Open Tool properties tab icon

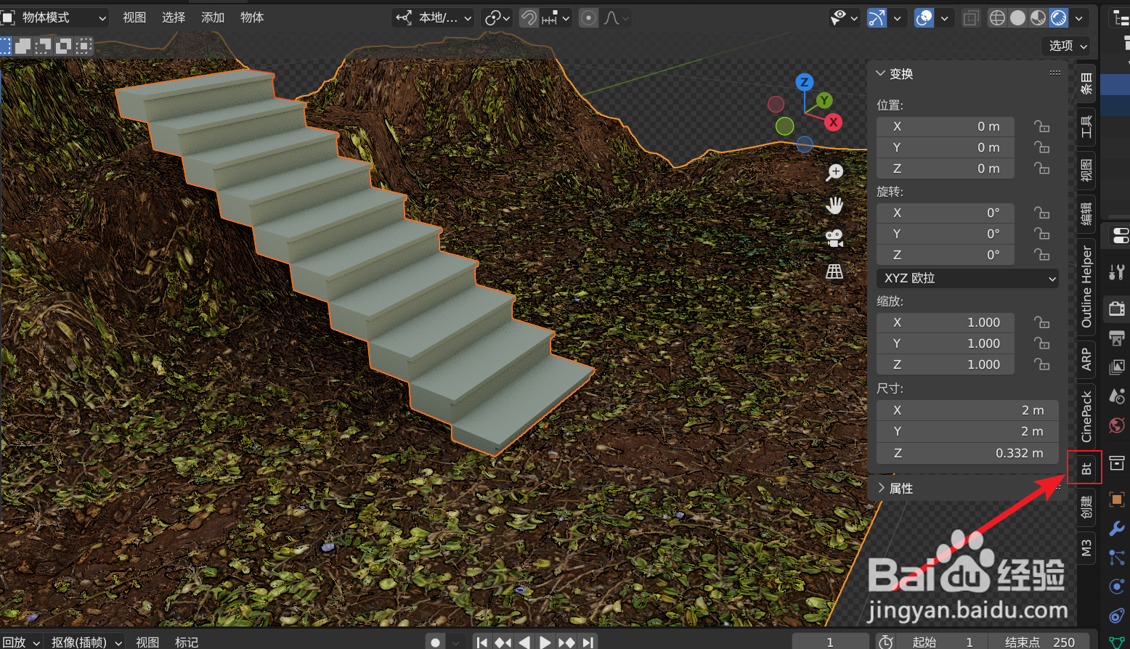(1117, 272)
